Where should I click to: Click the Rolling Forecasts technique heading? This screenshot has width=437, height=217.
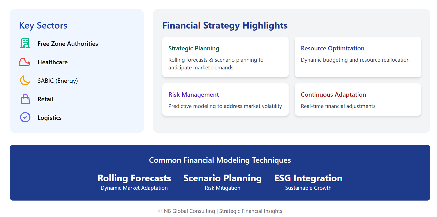click(134, 178)
